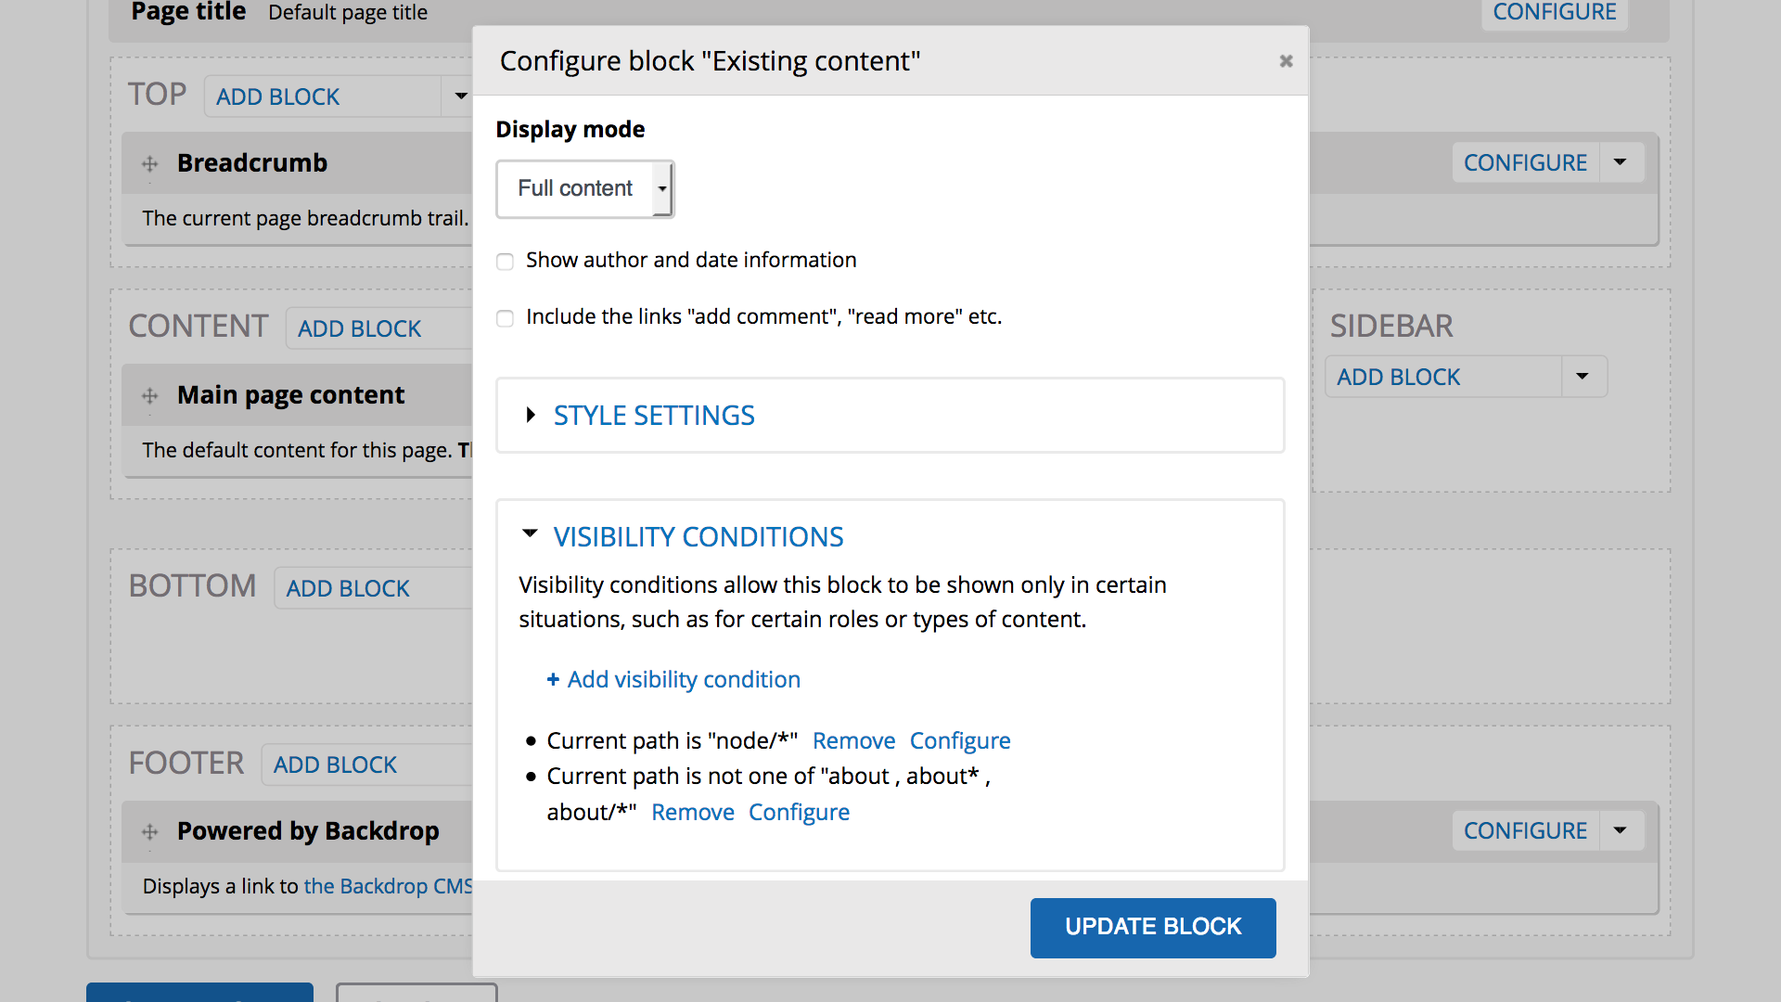Image resolution: width=1781 pixels, height=1002 pixels.
Task: Collapse the Visibility Conditions section
Action: (698, 537)
